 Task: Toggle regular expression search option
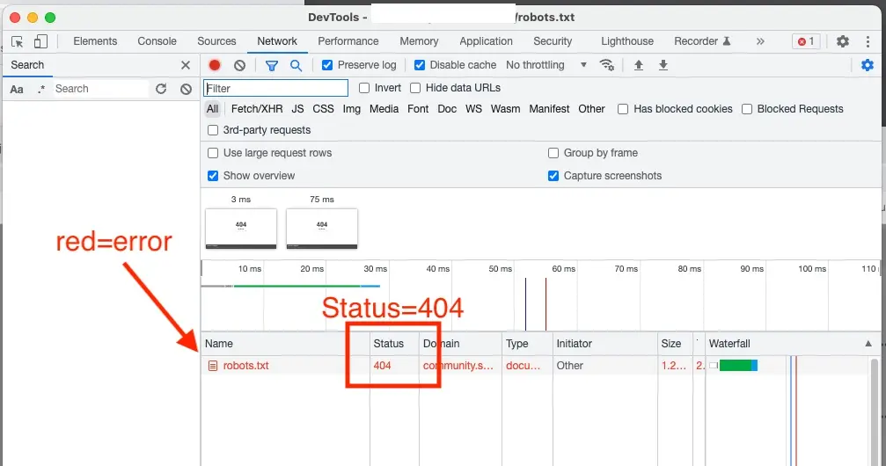40,90
